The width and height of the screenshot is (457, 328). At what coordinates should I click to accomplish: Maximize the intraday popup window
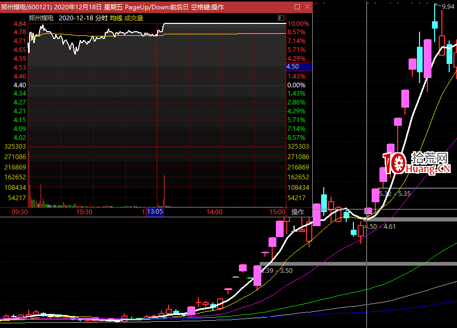click(297, 7)
